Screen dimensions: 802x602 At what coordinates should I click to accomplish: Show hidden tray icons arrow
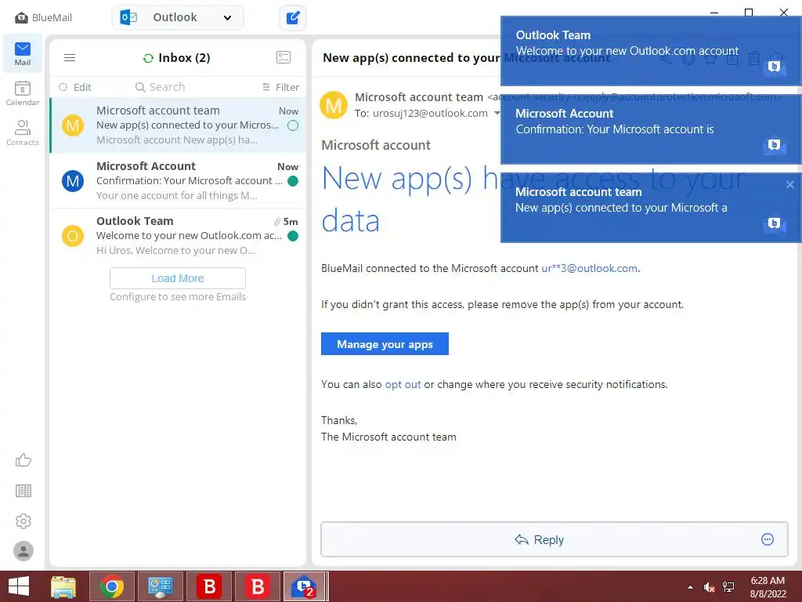click(691, 587)
